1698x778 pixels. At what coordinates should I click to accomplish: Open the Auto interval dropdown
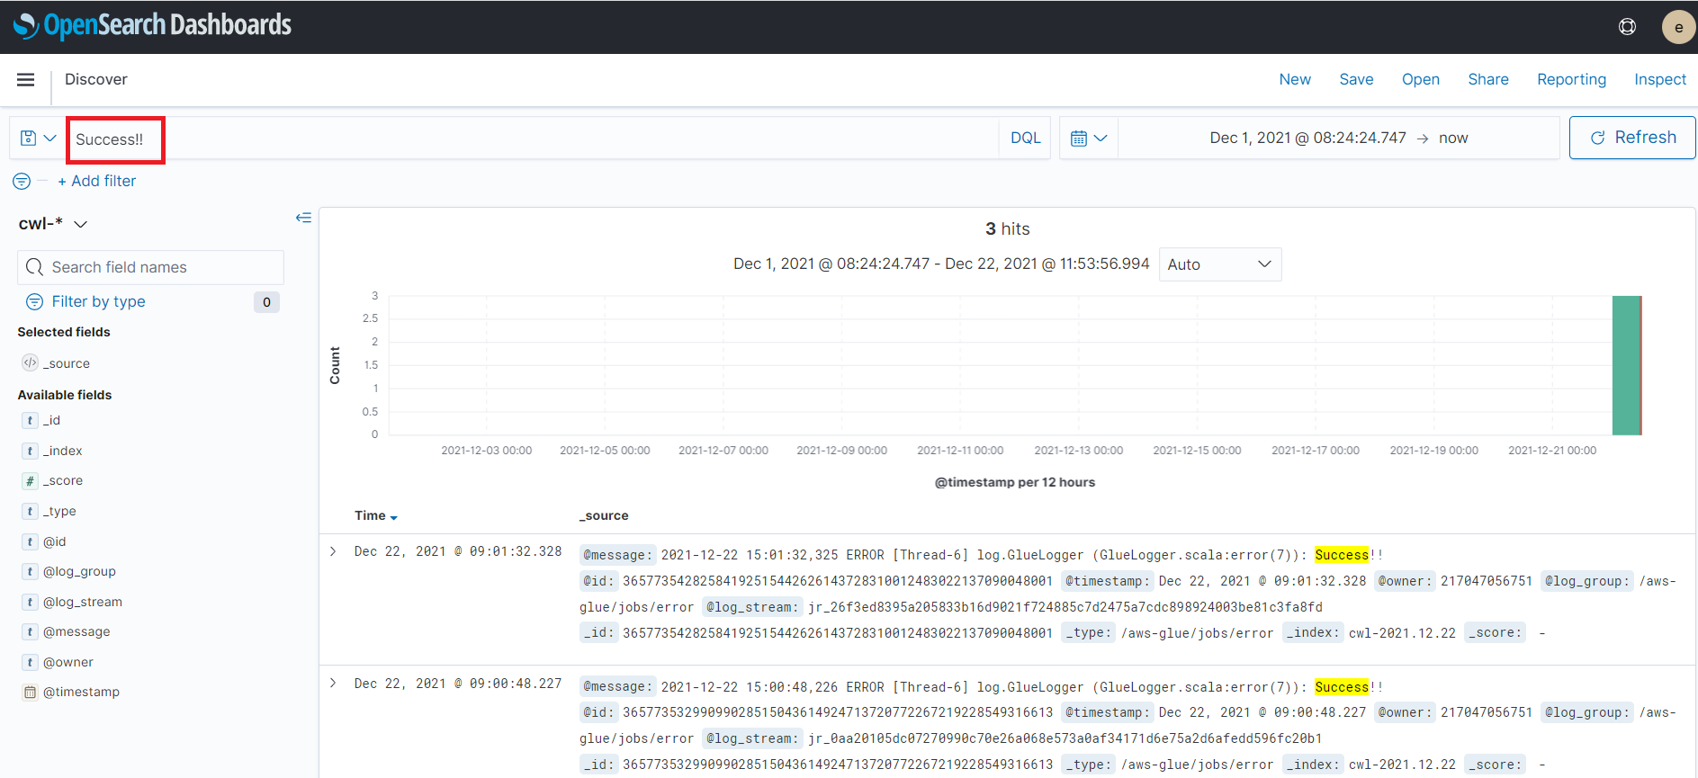tap(1219, 264)
